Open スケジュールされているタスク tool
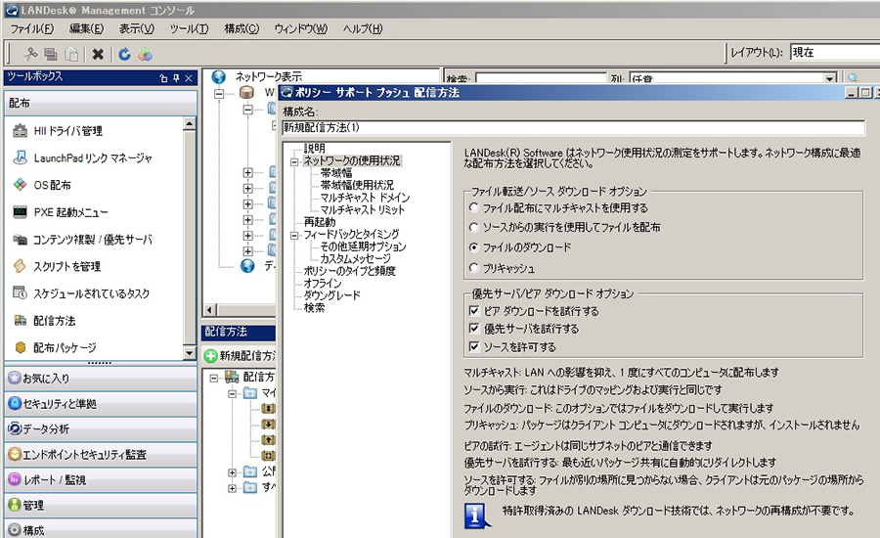880x538 pixels. [91, 293]
